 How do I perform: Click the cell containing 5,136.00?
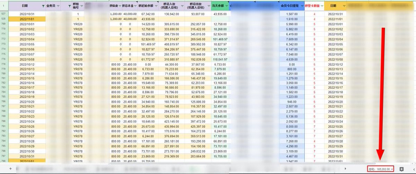(292, 117)
